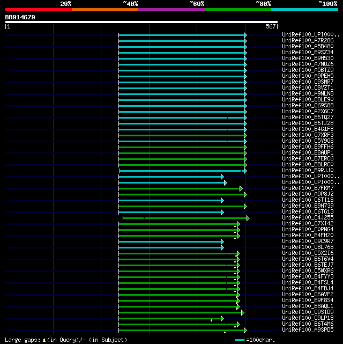Image resolution: width=343 pixels, height=344 pixels.
Task: Select the UniRef100_B6TEJ7 label
Action: coord(308,265)
